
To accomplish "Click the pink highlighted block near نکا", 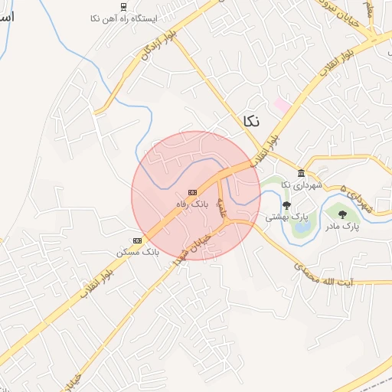I will tap(283, 105).
